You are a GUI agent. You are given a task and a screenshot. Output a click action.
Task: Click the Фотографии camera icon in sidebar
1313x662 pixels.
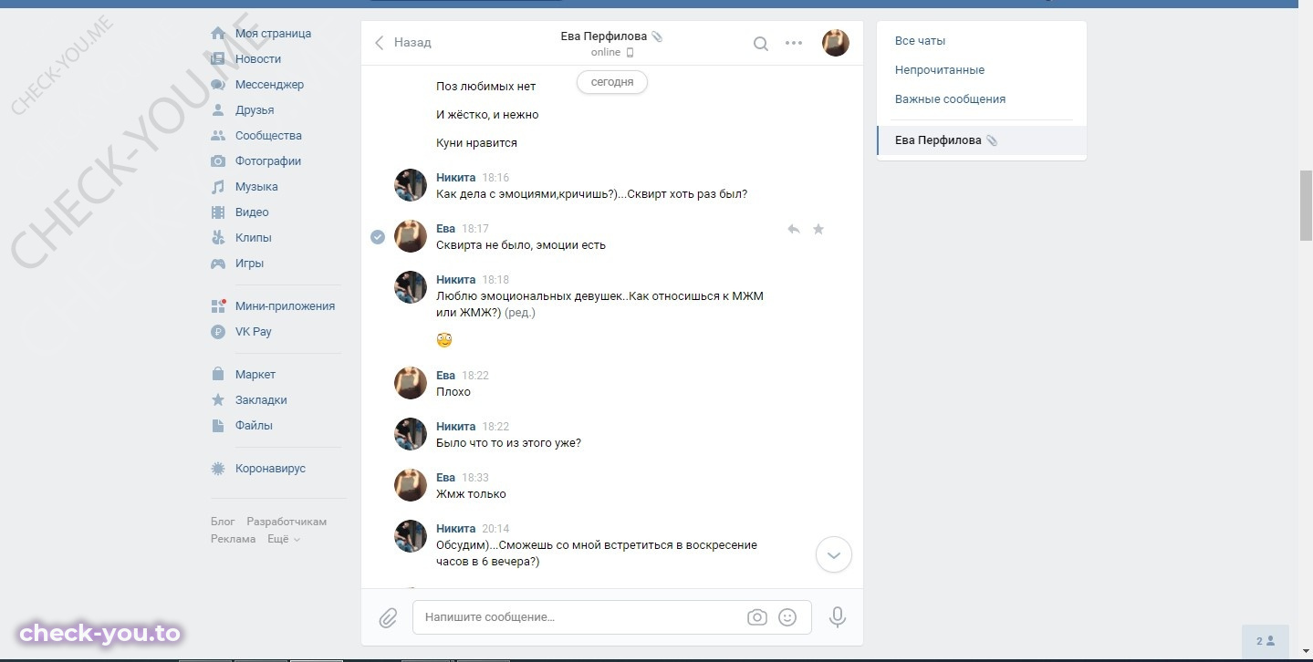point(218,161)
